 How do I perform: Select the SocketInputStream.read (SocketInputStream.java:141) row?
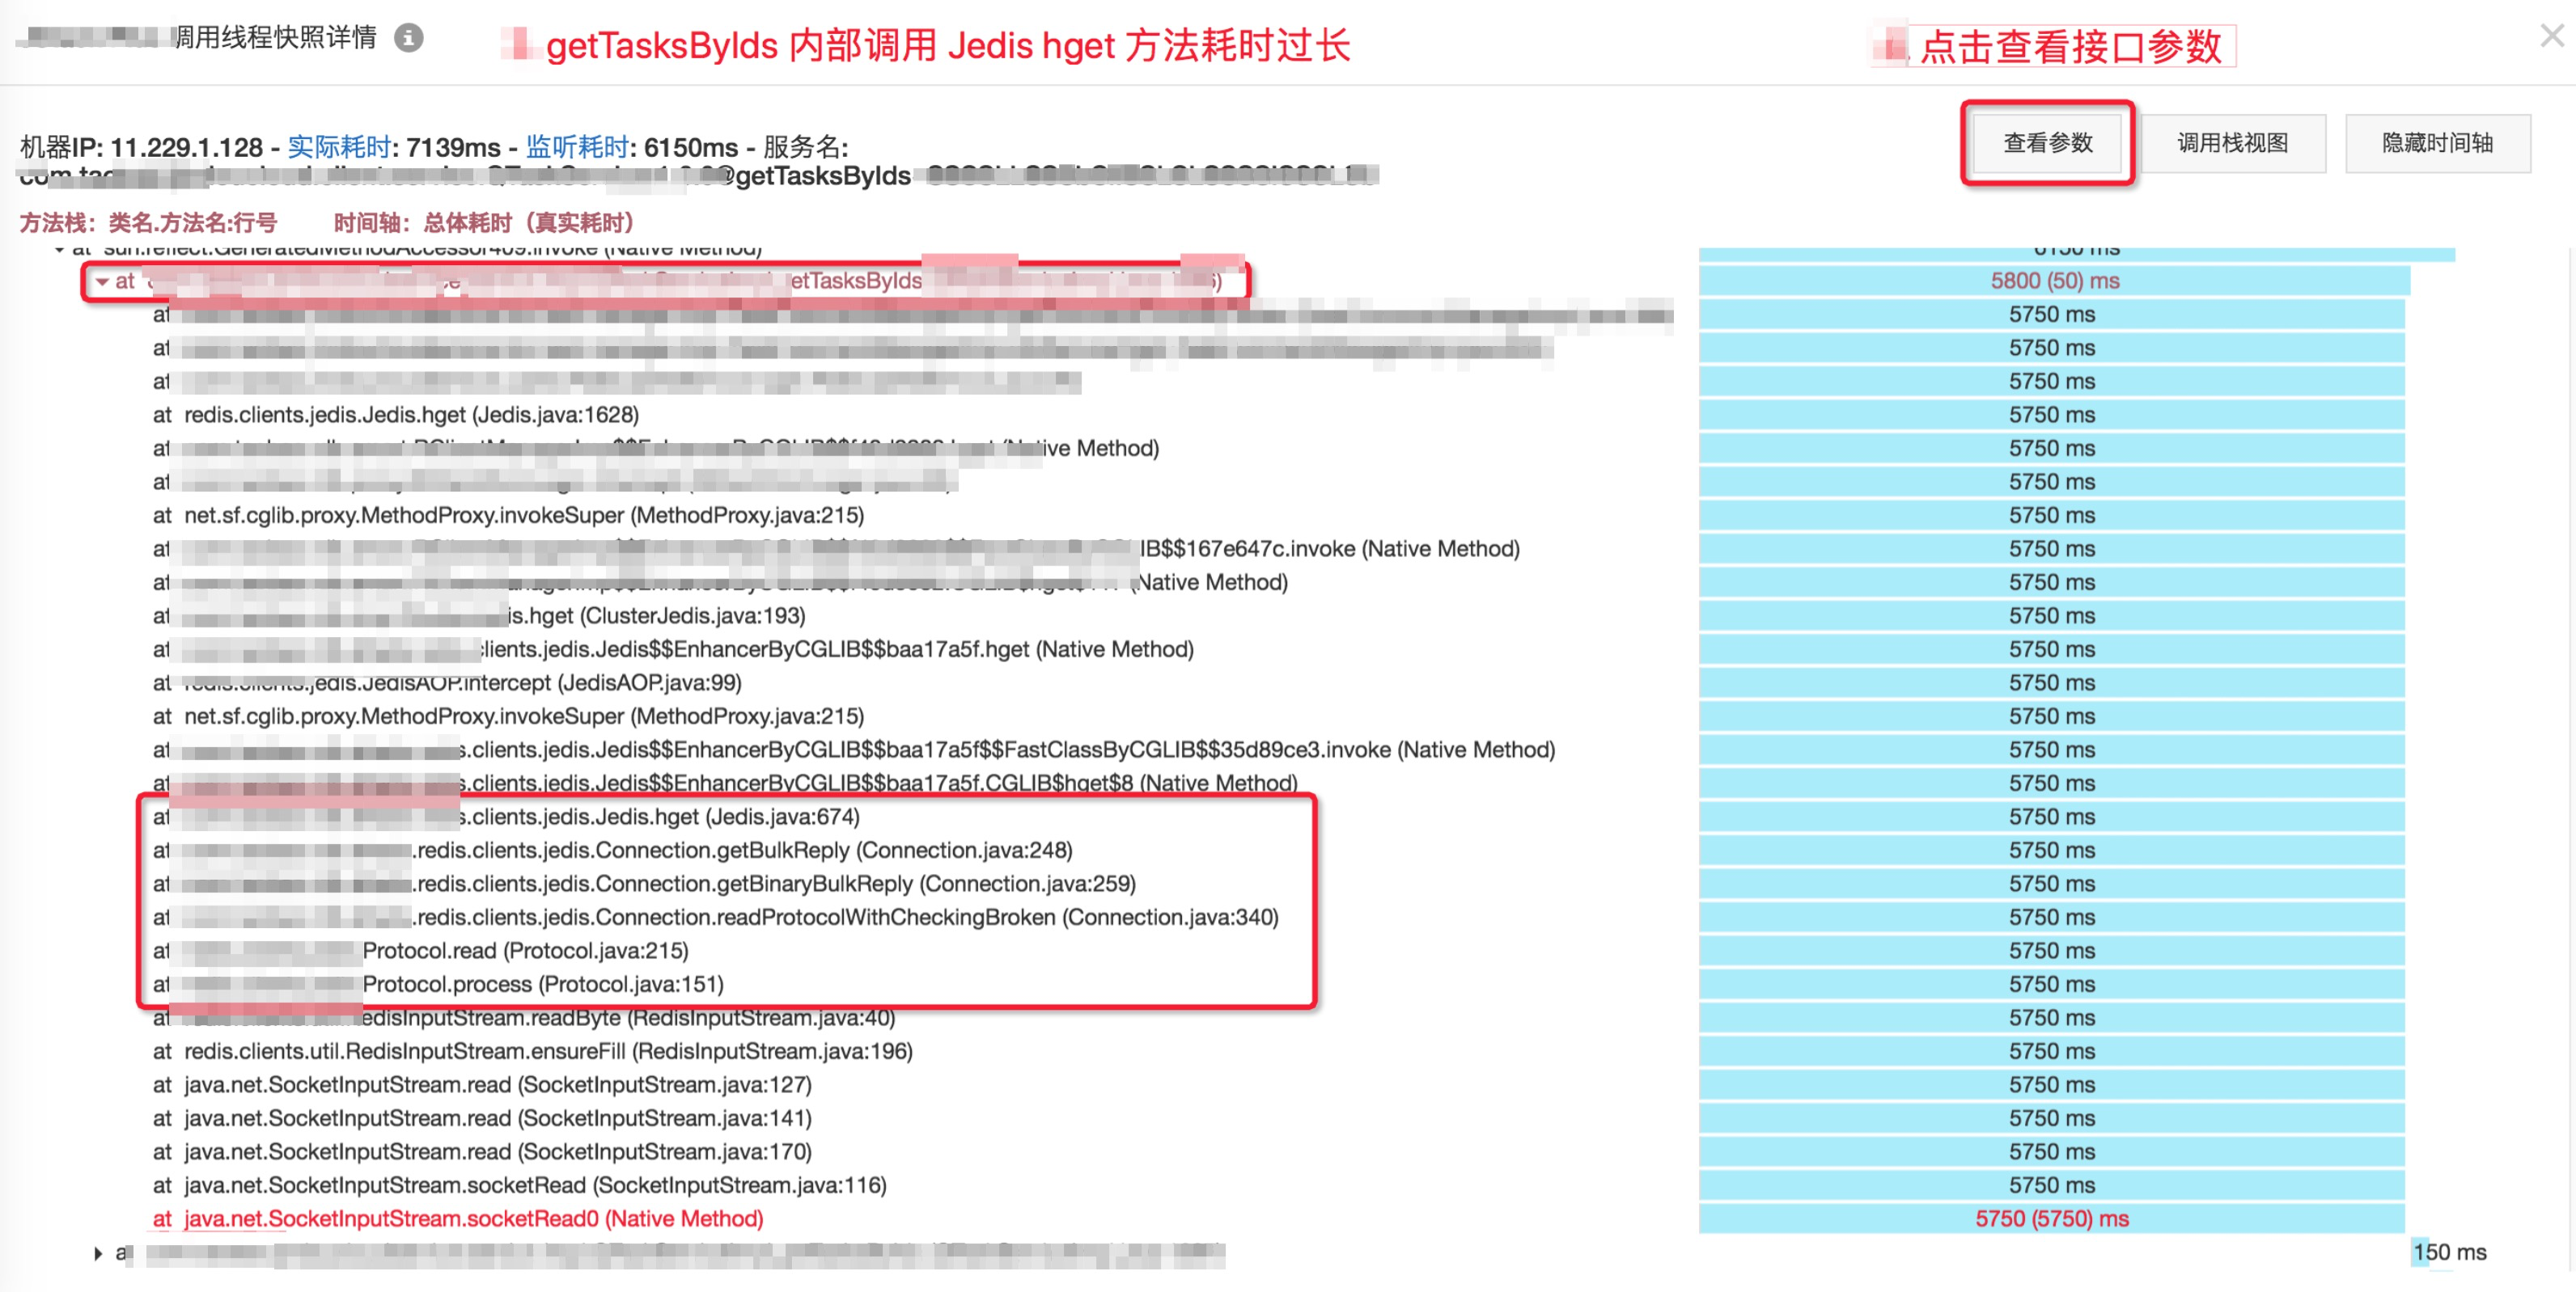pos(482,1118)
